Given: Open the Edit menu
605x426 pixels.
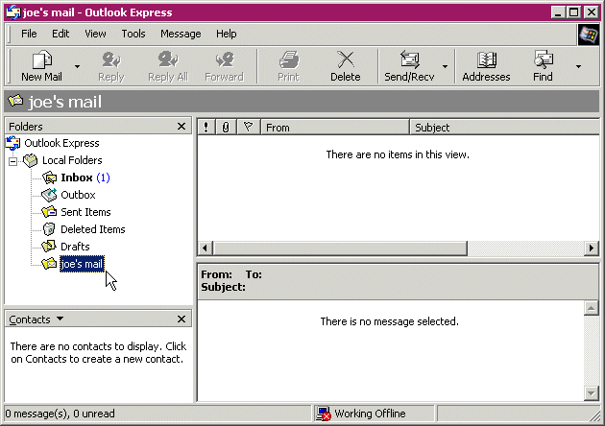Looking at the screenshot, I should tap(60, 34).
